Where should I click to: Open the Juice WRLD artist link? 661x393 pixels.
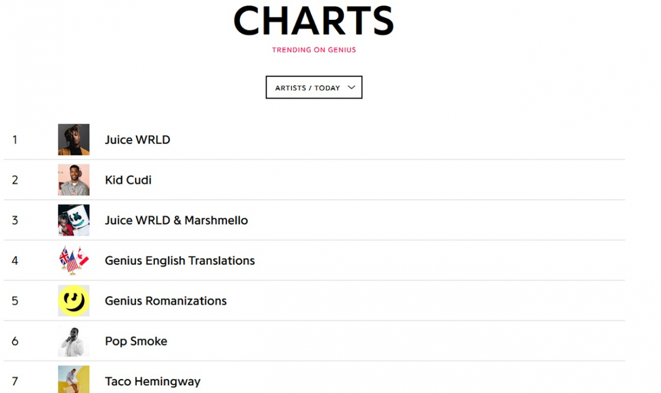tap(138, 140)
